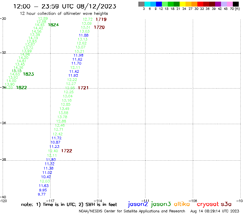Click the green wave height 12.03
Viewport: 243px width, 214px height.
coord(45,181)
